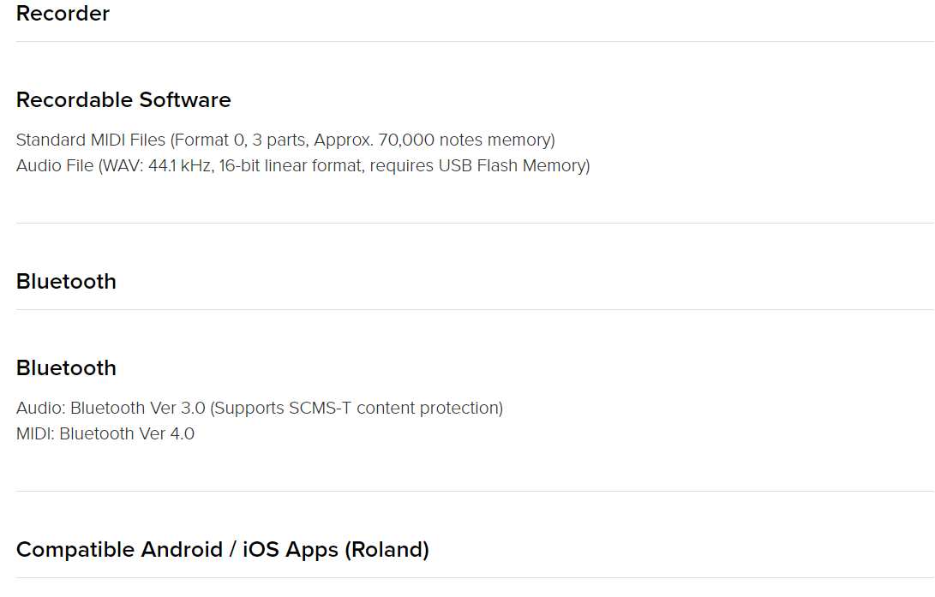Click the 'iOS' word in the Compatible Apps heading
This screenshot has width=935, height=597.
click(261, 549)
